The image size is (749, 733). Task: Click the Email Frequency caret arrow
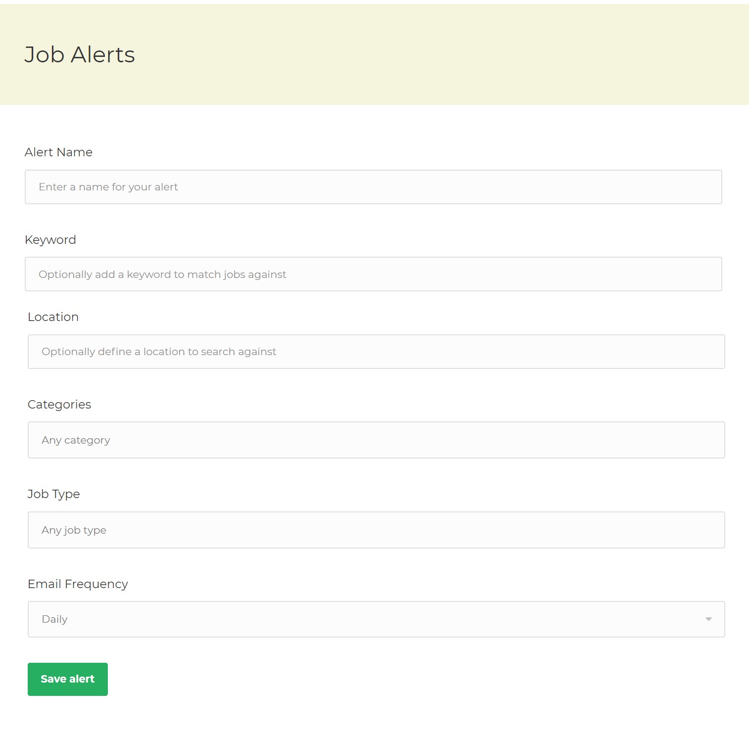click(708, 619)
